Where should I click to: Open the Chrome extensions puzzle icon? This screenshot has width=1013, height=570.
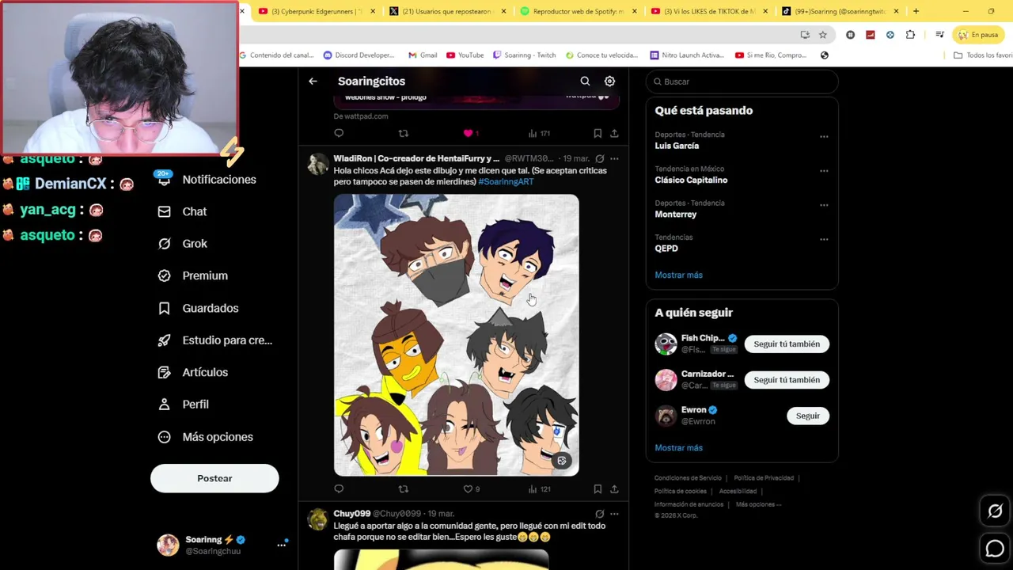(910, 35)
